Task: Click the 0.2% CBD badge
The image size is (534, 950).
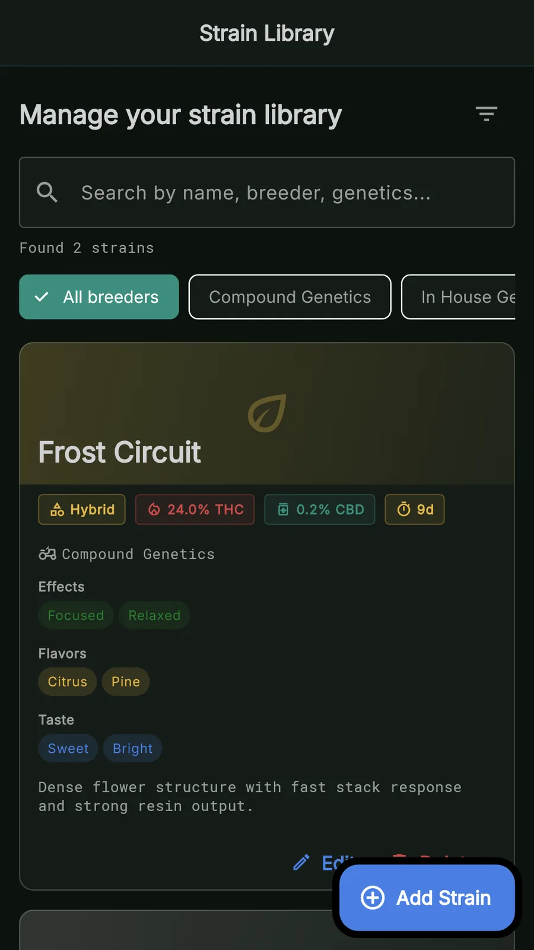Action: [320, 509]
